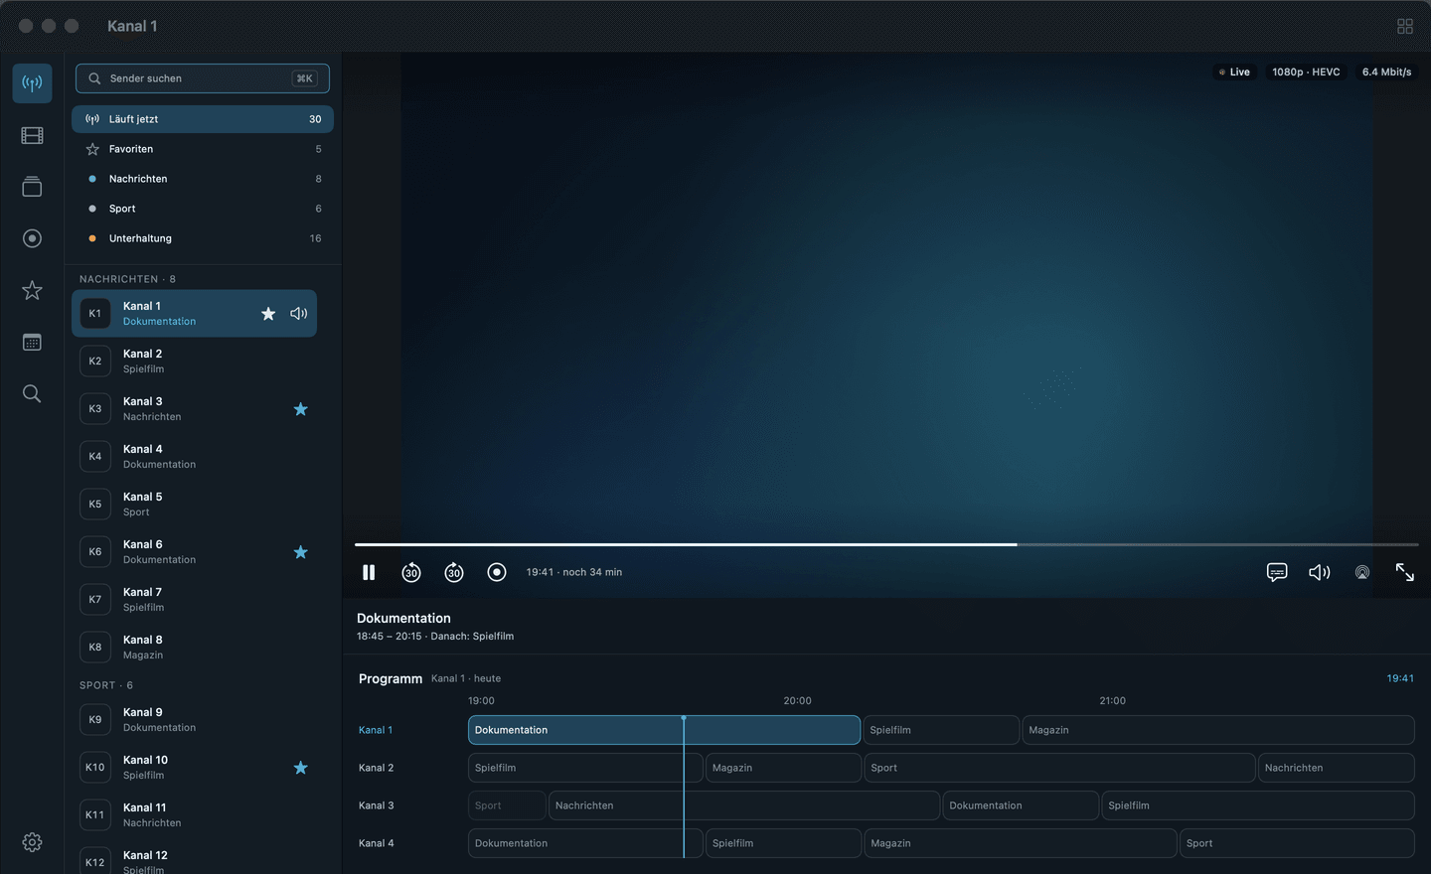
Task: Open the live TV section in sidebar
Action: coord(32,83)
